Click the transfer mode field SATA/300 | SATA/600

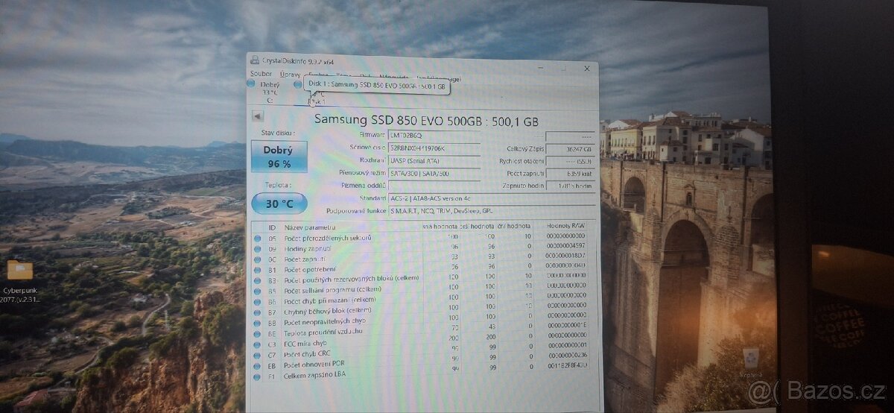(x=434, y=173)
